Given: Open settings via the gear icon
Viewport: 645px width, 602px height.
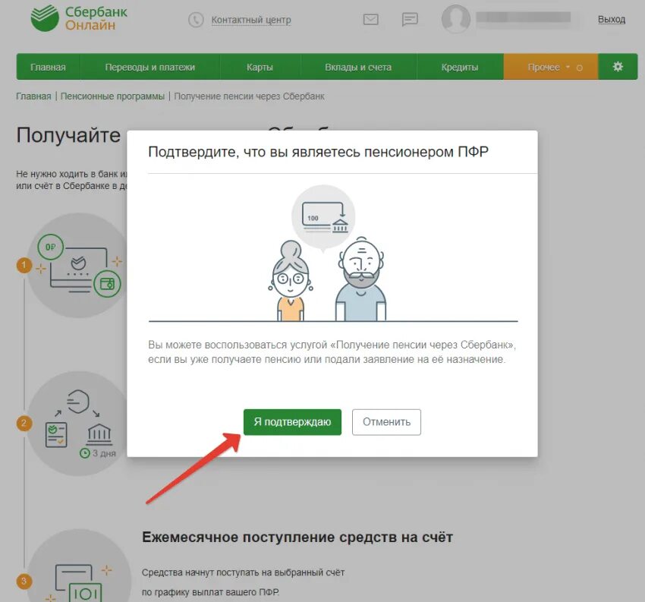Looking at the screenshot, I should point(618,67).
